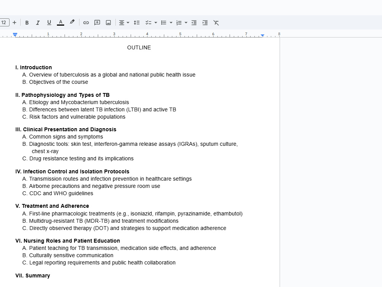This screenshot has height=287, width=382.
Task: Click the font size field showing 12
Action: [x=4, y=23]
